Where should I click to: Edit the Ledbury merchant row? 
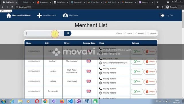pyautogui.click(x=137, y=62)
